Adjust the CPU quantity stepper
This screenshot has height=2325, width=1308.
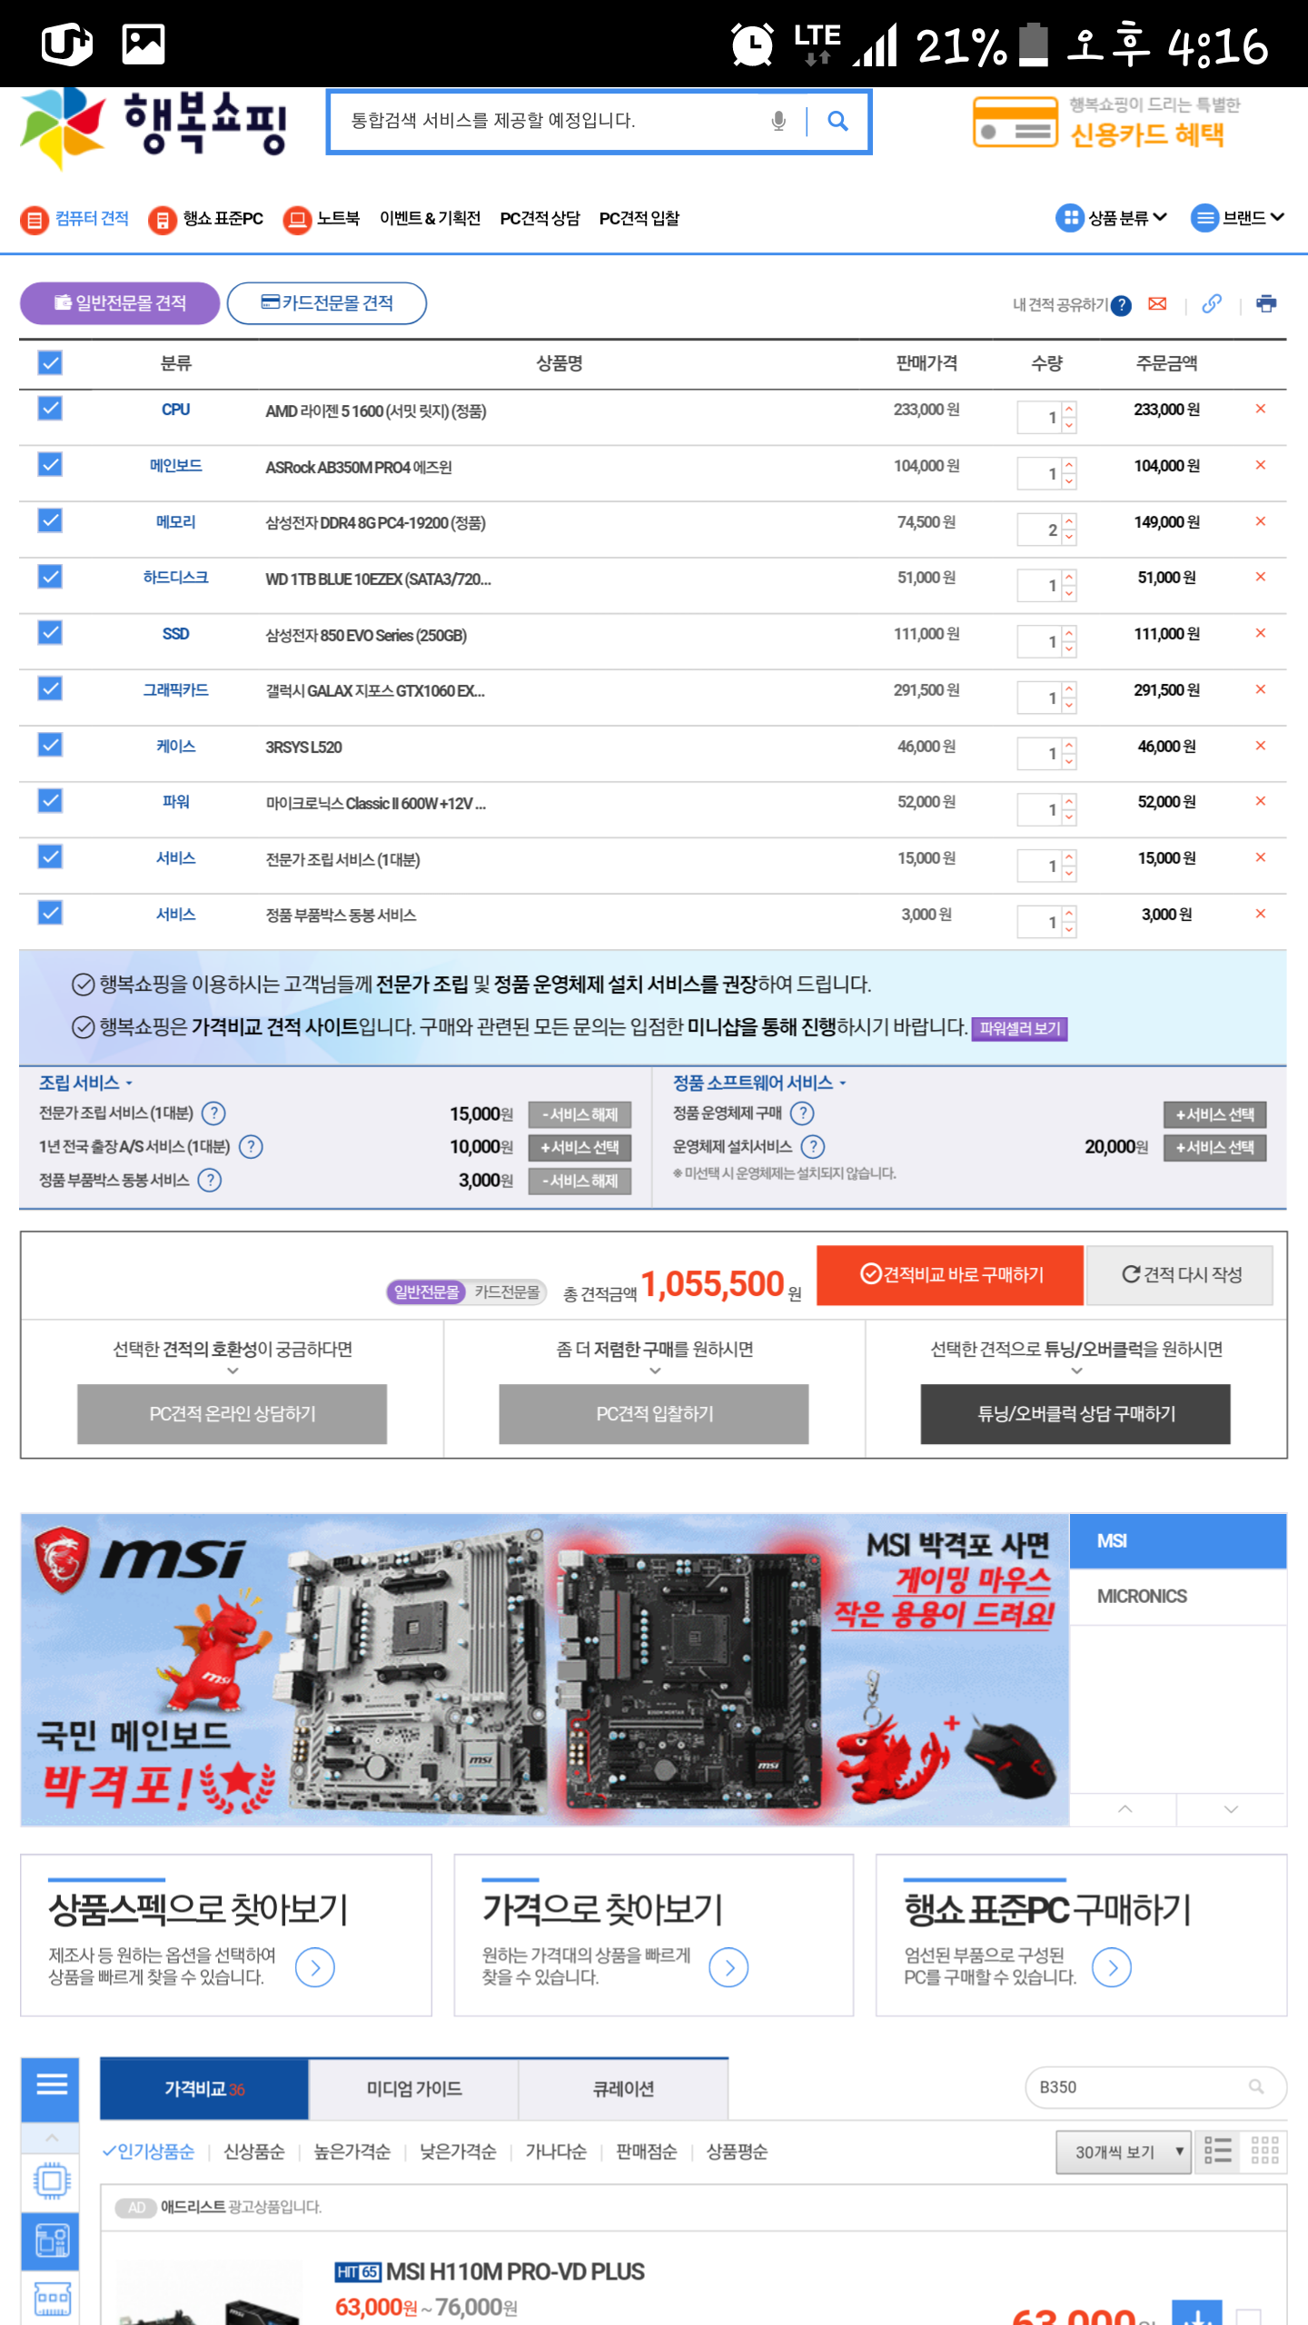tap(1070, 417)
